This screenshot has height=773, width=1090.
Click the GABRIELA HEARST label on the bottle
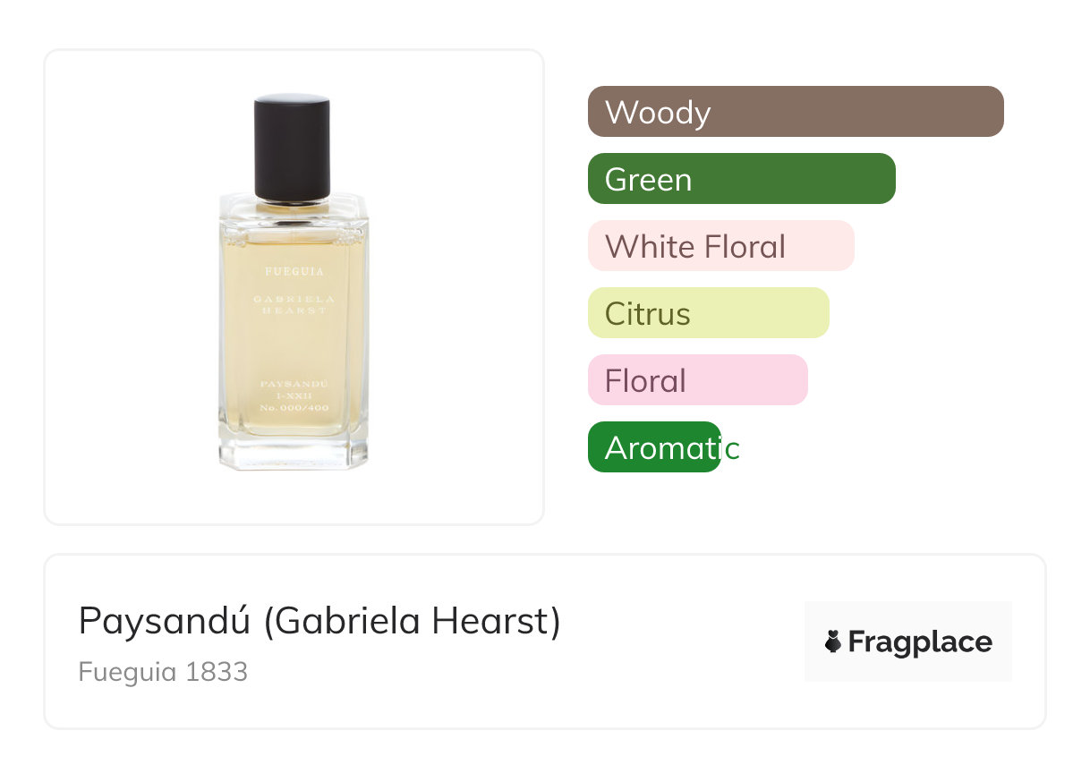(294, 304)
